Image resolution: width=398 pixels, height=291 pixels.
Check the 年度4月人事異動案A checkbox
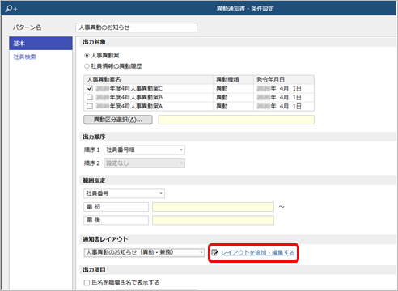(90, 106)
